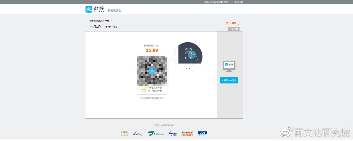The image size is (353, 141).
Task: Click the 首次使用请下载手机支付宝 download link
Action: [x=152, y=98]
